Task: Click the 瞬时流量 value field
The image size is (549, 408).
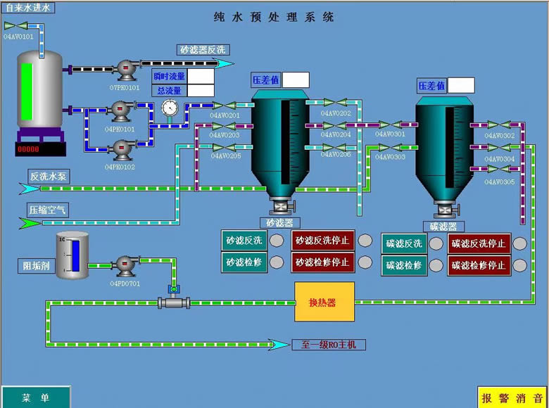Action: 201,76
